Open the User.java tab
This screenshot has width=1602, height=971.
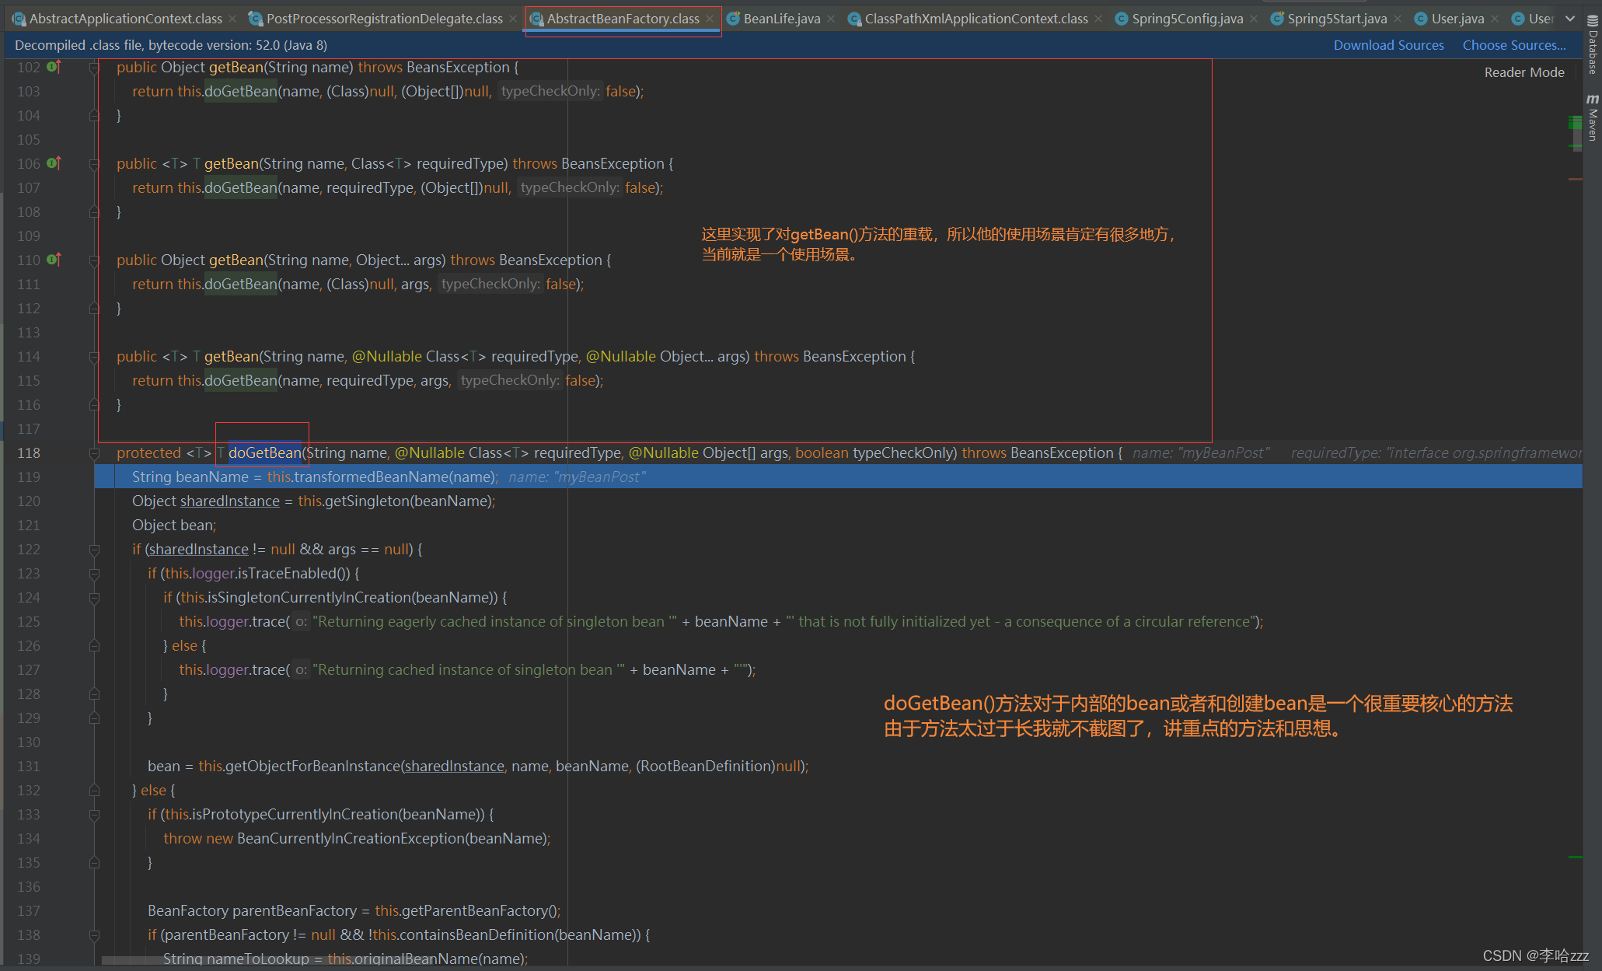(1457, 19)
